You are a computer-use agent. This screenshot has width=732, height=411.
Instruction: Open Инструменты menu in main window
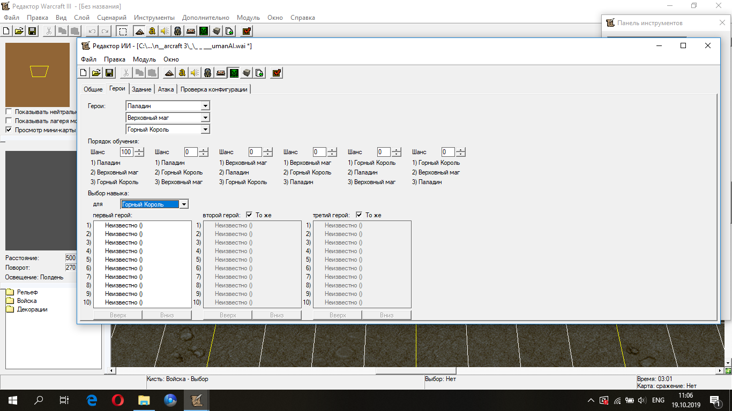coord(154,18)
